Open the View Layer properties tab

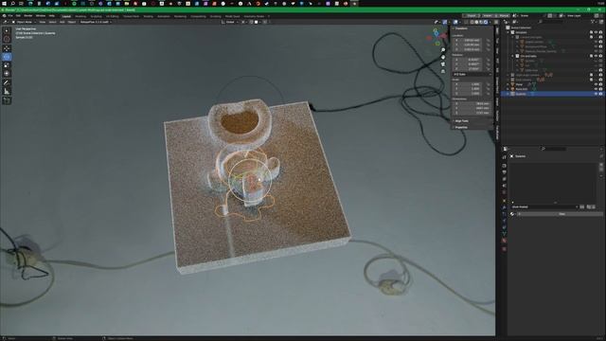504,179
